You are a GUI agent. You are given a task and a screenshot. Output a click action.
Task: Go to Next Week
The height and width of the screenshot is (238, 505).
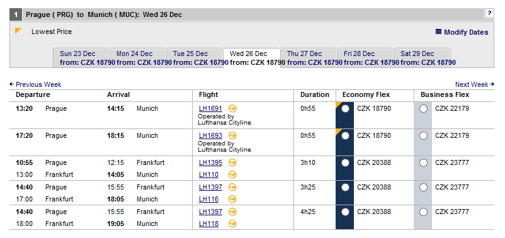pos(475,84)
